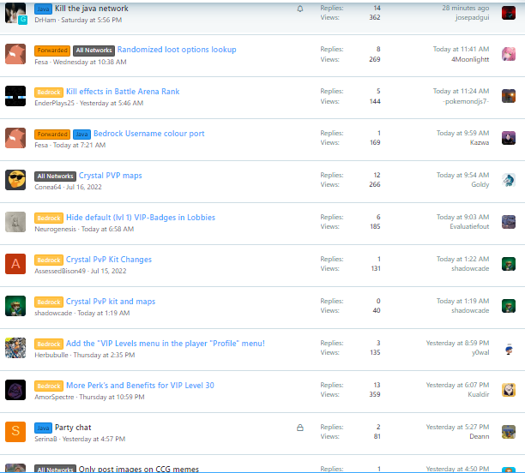Open SerinaB's orange letter S avatar
The height and width of the screenshot is (473, 525).
coord(15,432)
